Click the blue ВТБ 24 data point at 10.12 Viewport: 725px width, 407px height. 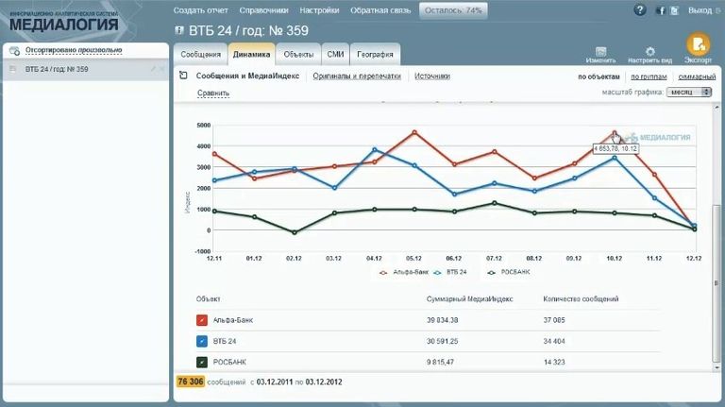coord(615,159)
